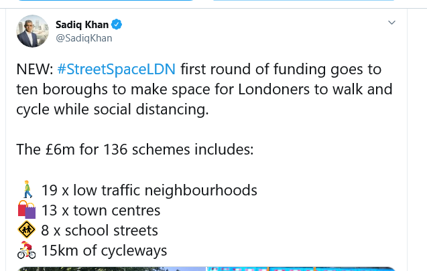Click '15km of cycleways' text
Screen dimensions: 427x271
[x=104, y=251]
